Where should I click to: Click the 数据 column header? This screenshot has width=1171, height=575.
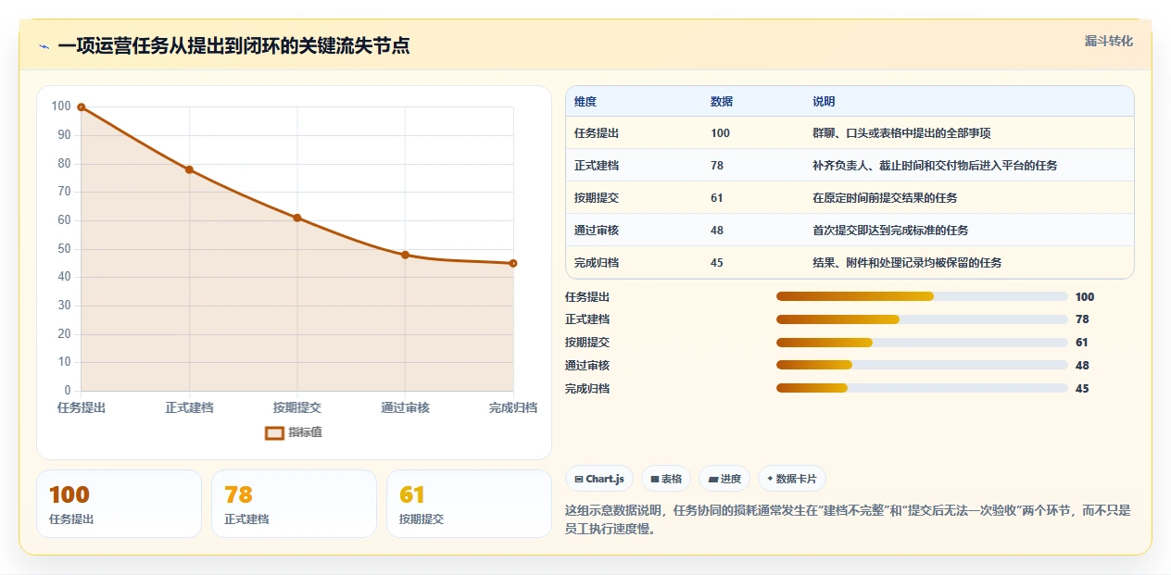tap(722, 101)
